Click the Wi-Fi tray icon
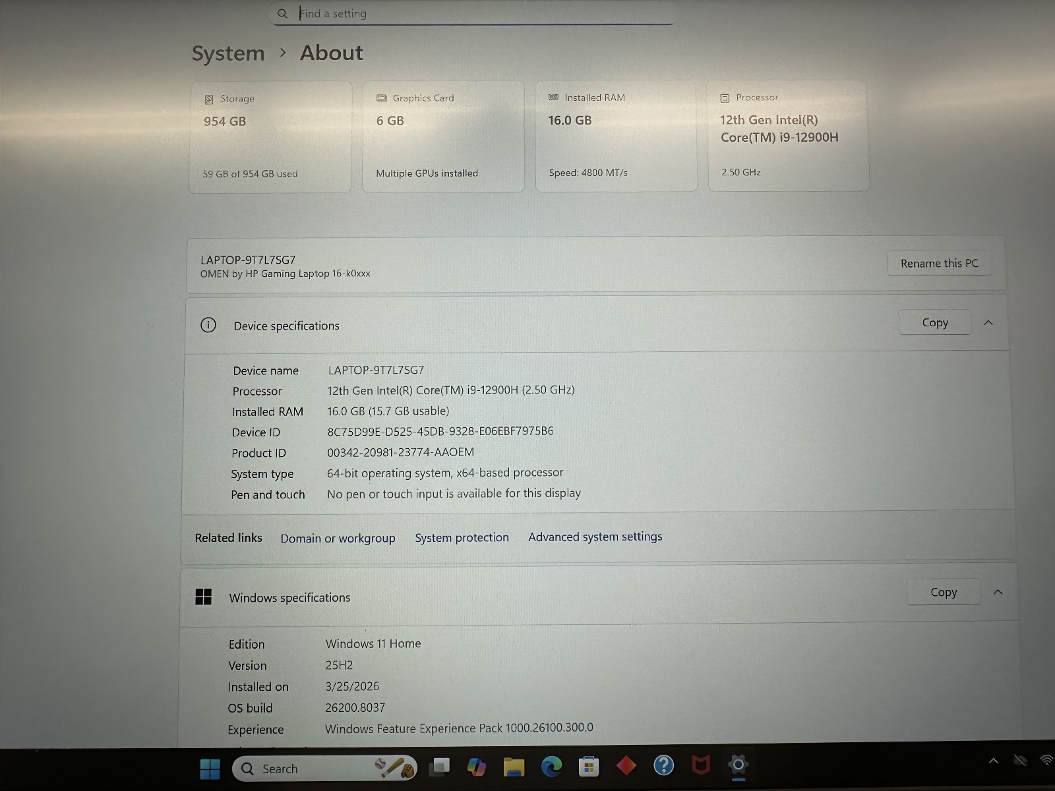Image resolution: width=1055 pixels, height=791 pixels. click(1046, 760)
